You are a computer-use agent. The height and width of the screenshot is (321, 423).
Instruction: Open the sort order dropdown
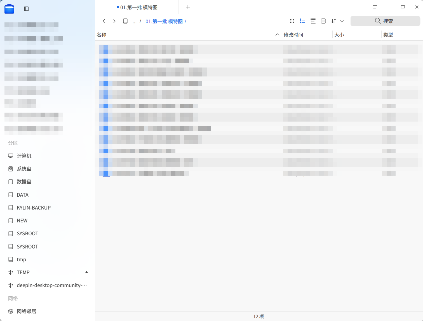pyautogui.click(x=337, y=21)
